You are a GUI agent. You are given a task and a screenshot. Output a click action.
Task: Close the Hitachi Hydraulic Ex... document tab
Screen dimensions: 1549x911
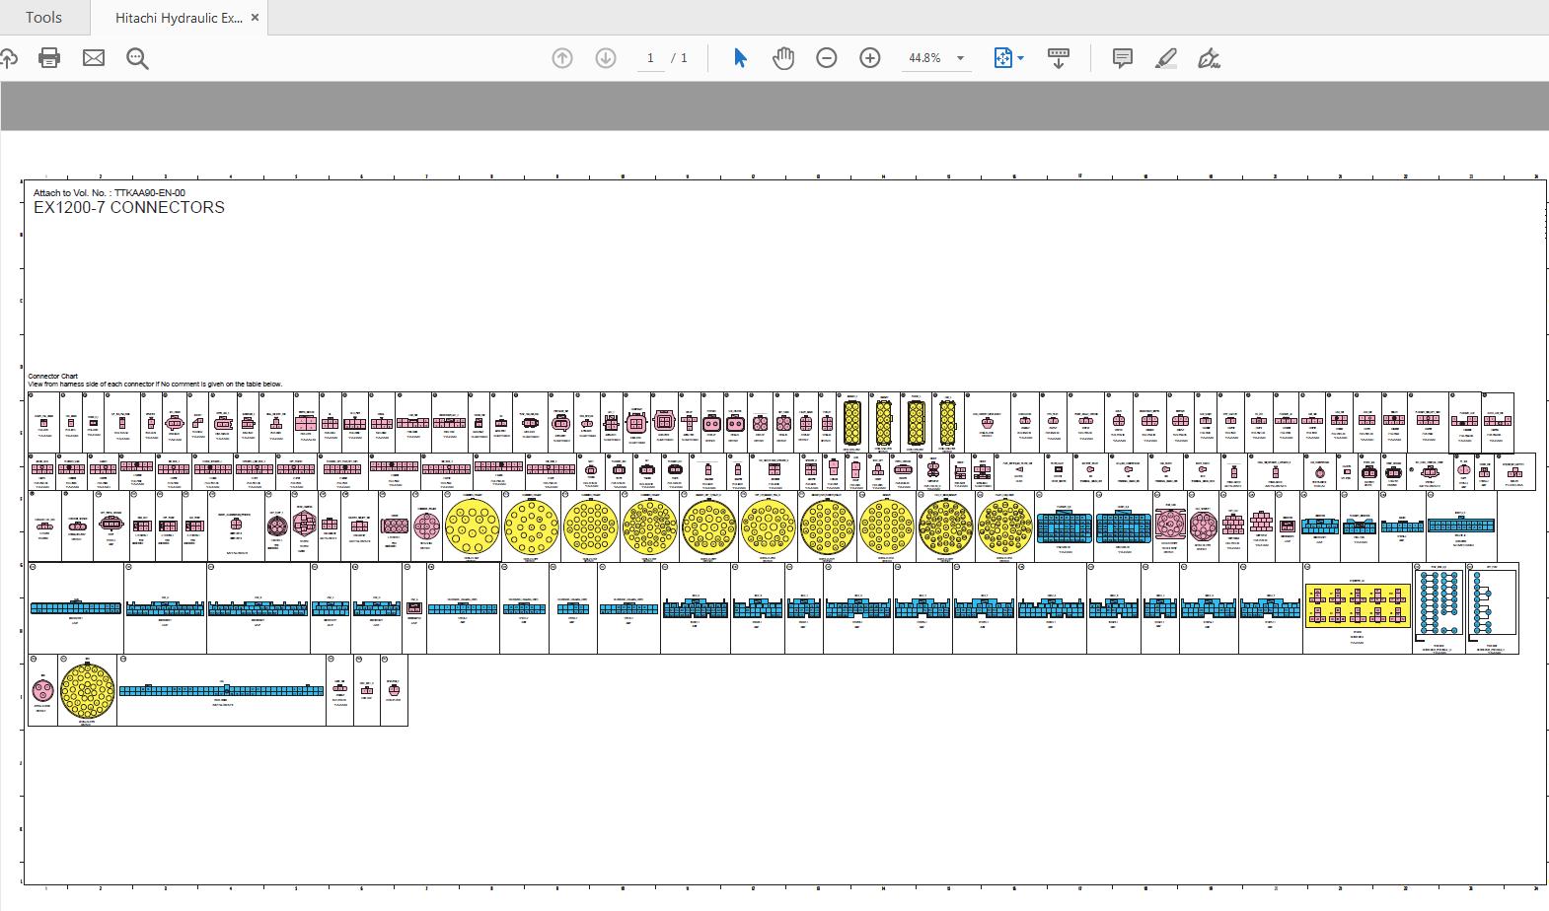pos(256,18)
